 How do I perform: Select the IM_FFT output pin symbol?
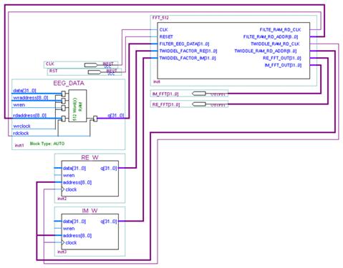click(199, 94)
